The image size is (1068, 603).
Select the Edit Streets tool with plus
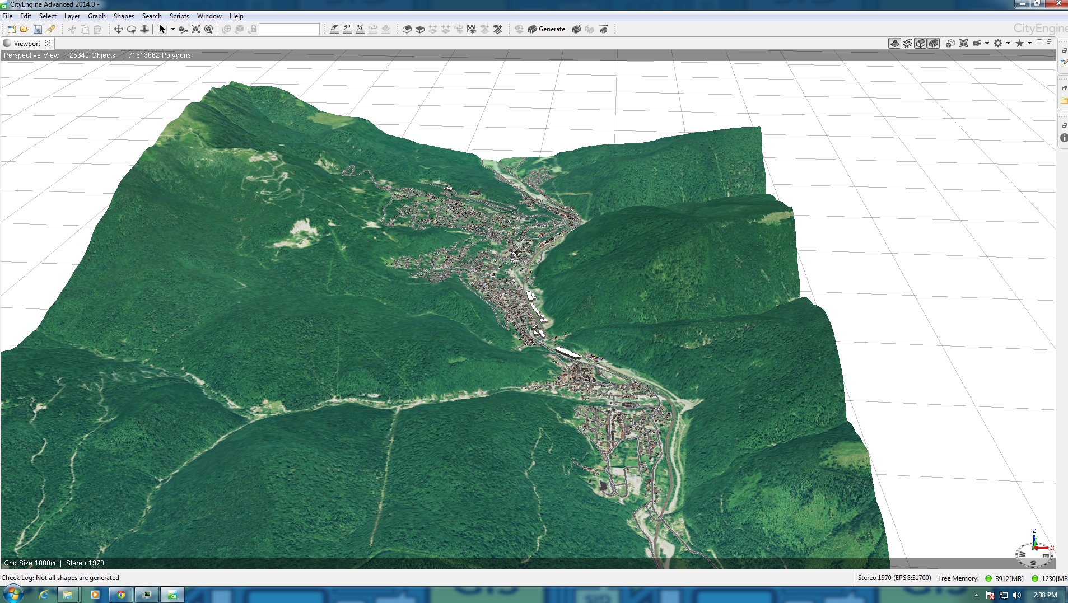click(347, 29)
